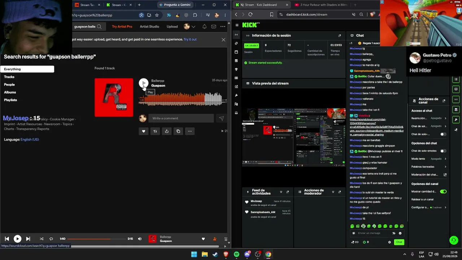462x260 pixels.
Task: Send message with green Chat button
Action: click(399, 242)
